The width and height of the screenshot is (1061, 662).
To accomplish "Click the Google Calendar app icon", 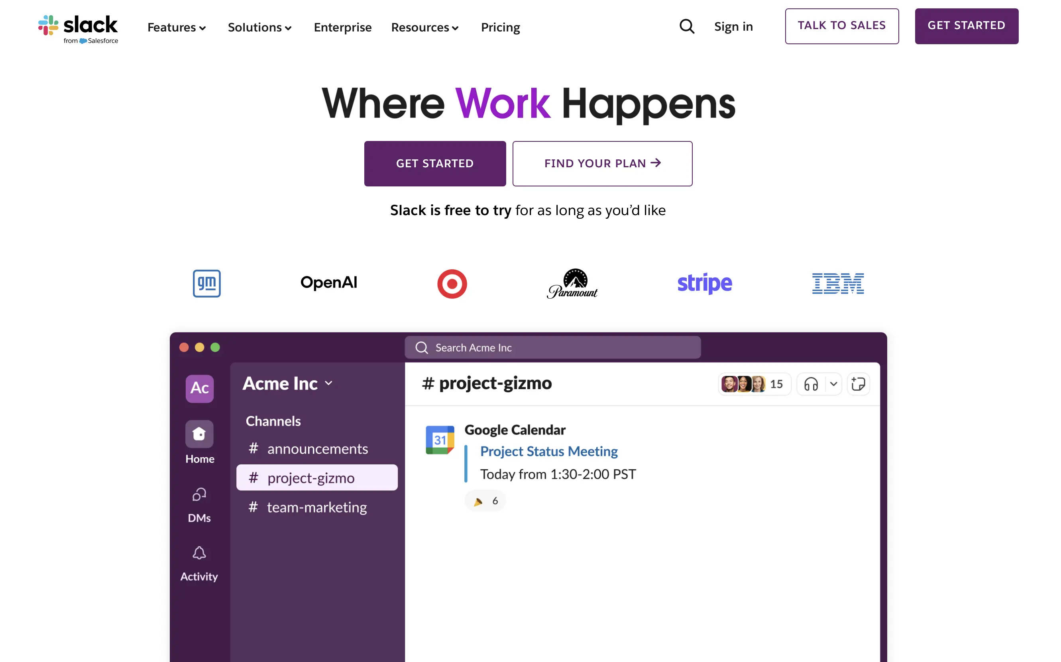I will coord(440,440).
